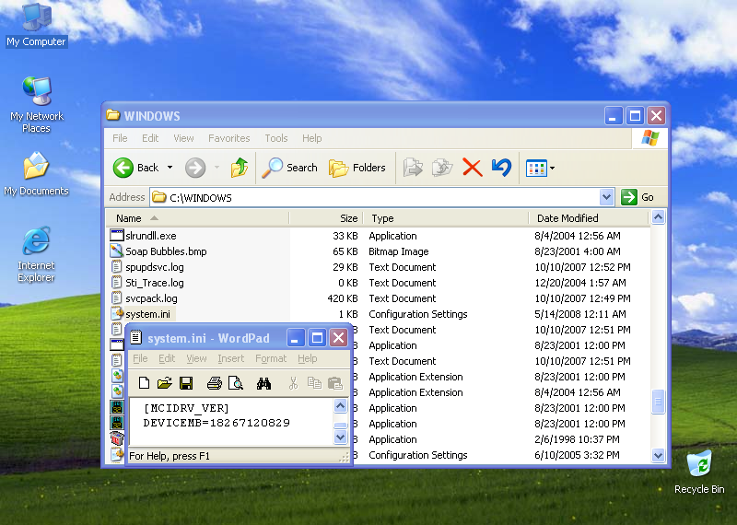Select the slrundll.exe file
This screenshot has width=737, height=525.
tap(151, 236)
